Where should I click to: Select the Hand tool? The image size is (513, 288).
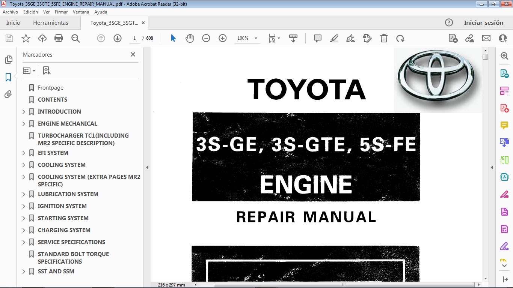pyautogui.click(x=190, y=38)
